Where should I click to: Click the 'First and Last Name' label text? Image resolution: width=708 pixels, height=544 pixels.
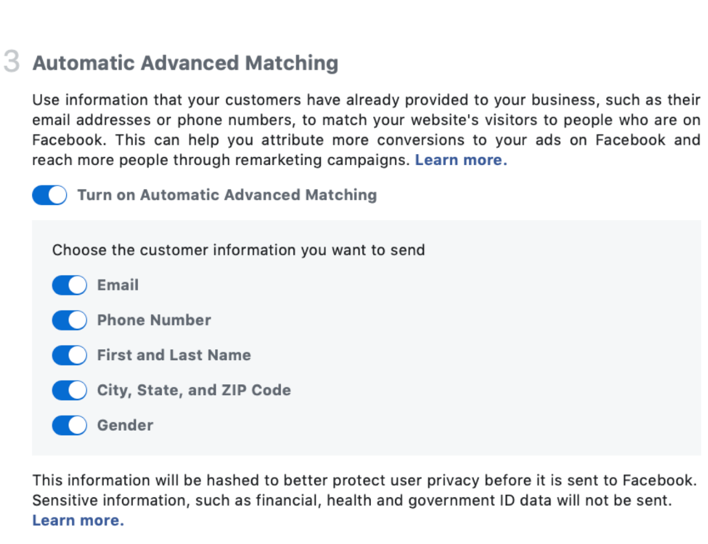point(174,356)
